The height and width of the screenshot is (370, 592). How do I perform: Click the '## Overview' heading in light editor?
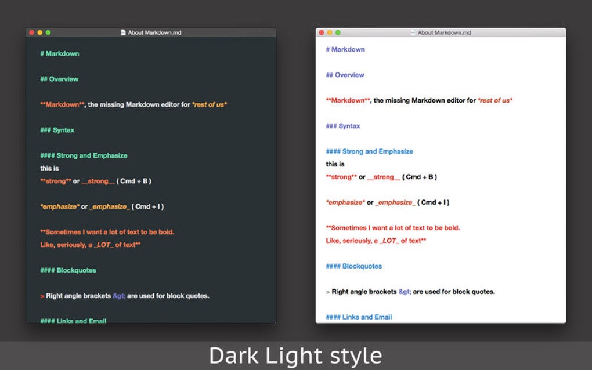pos(345,75)
